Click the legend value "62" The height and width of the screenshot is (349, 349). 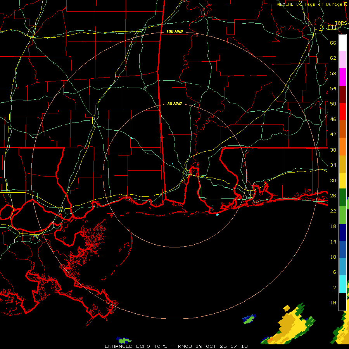tap(333, 58)
